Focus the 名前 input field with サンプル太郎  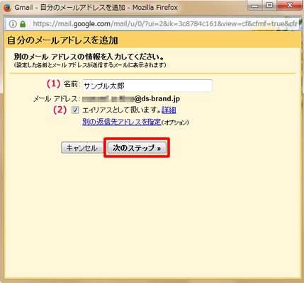tap(147, 86)
